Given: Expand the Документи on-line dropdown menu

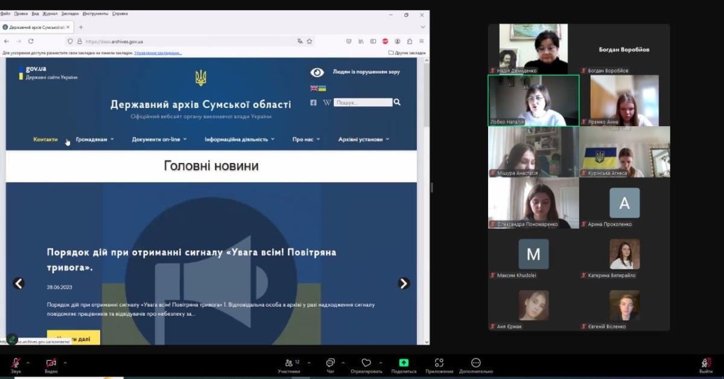Looking at the screenshot, I should pyautogui.click(x=159, y=139).
